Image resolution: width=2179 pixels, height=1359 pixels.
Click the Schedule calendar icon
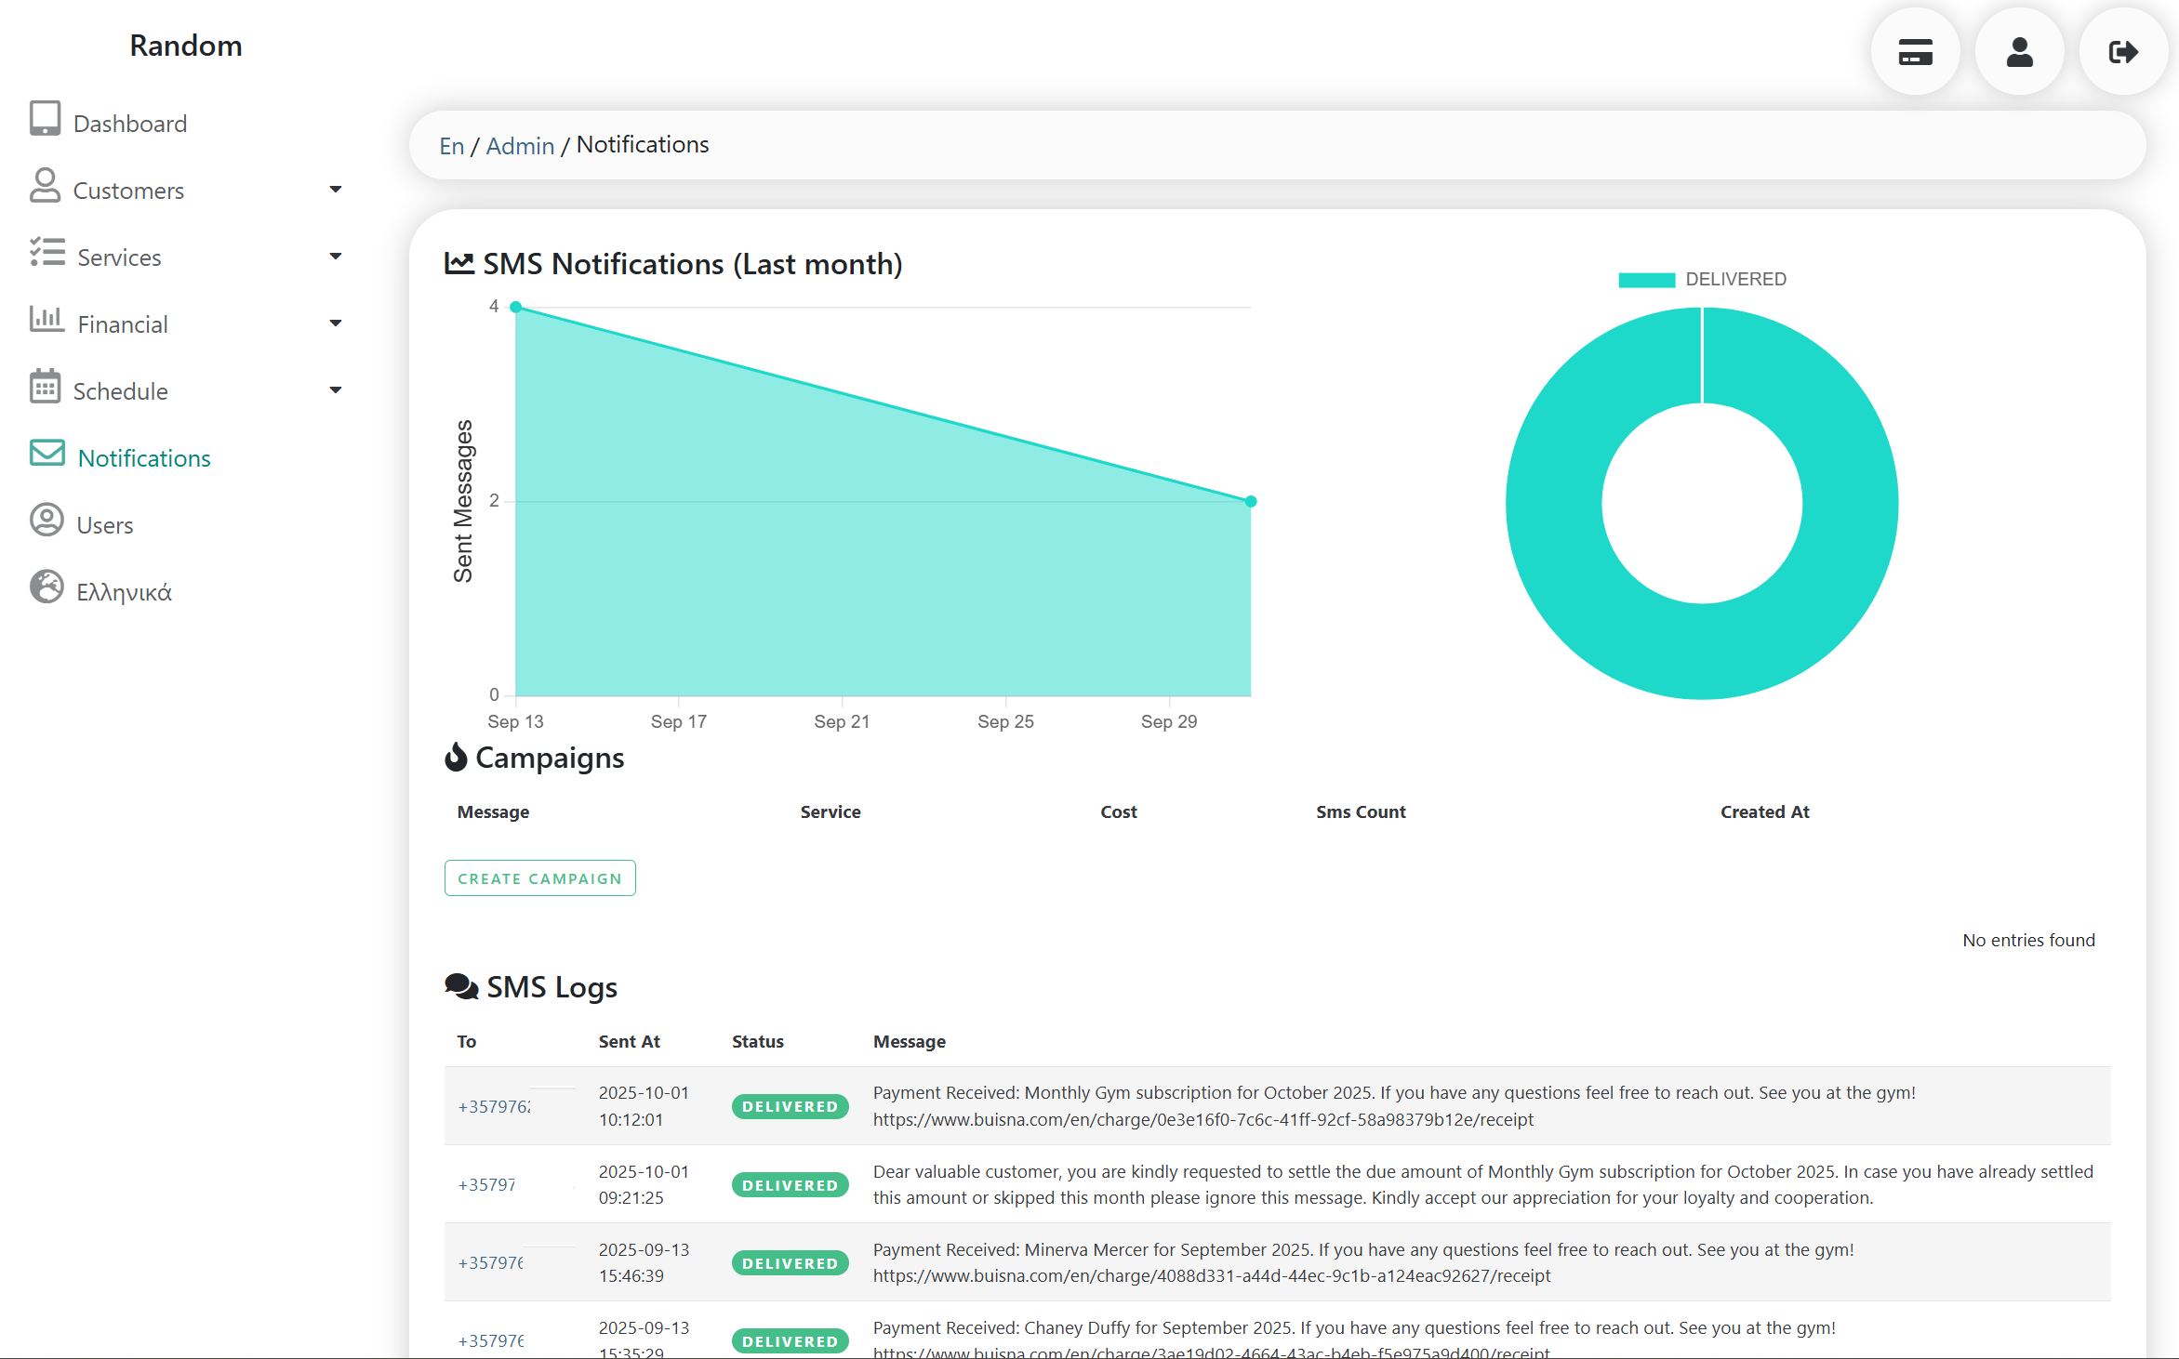(x=45, y=387)
